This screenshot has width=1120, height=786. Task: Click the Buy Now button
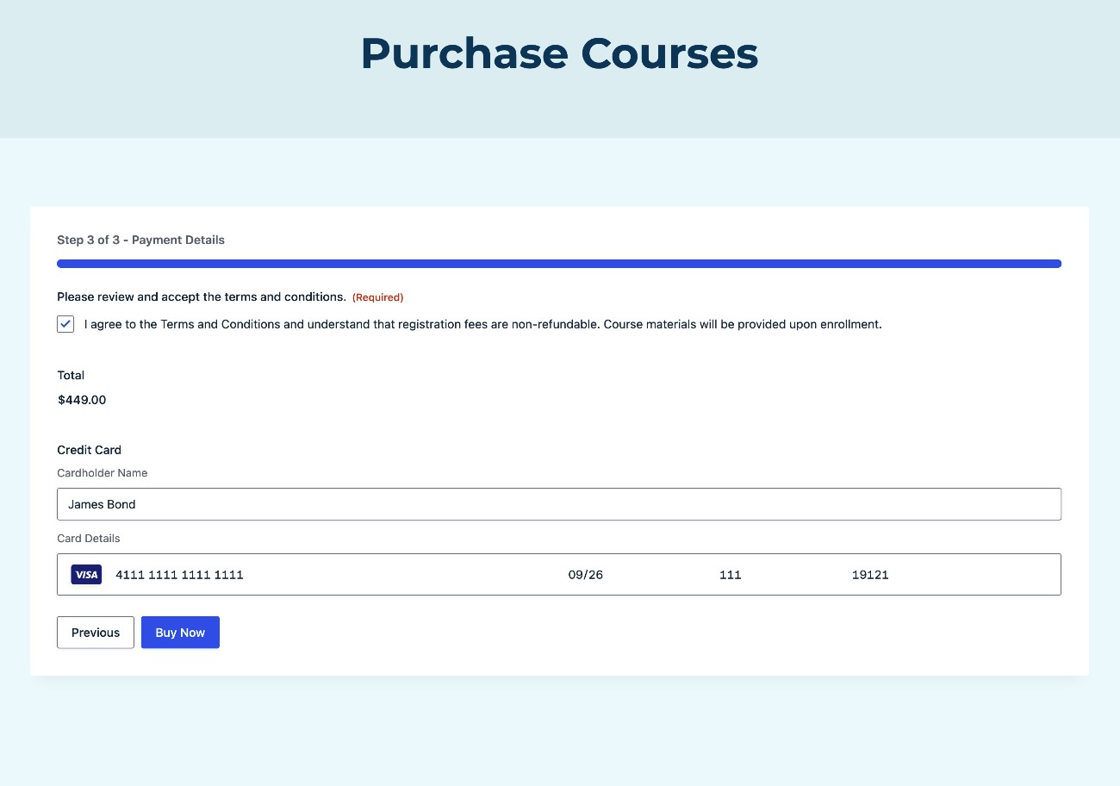[x=180, y=632]
